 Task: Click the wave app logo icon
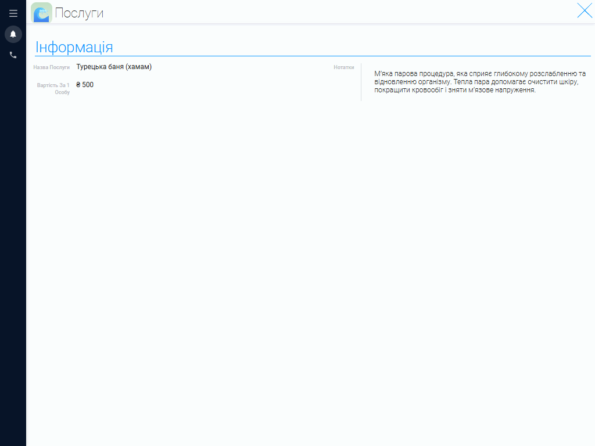pos(41,13)
